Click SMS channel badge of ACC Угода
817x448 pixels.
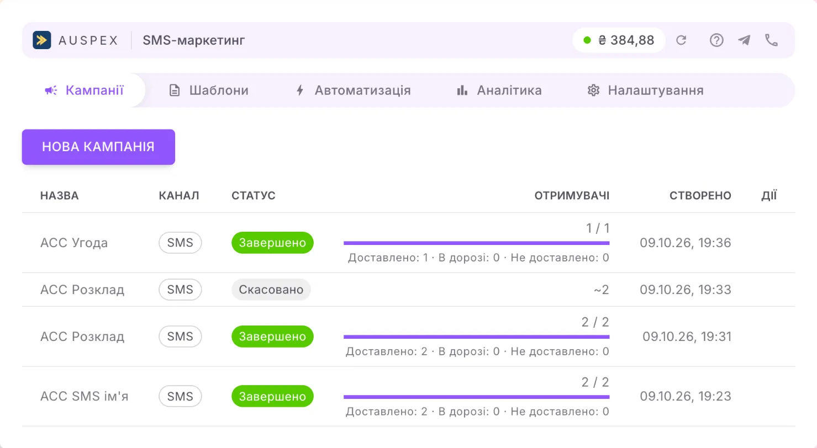(180, 243)
